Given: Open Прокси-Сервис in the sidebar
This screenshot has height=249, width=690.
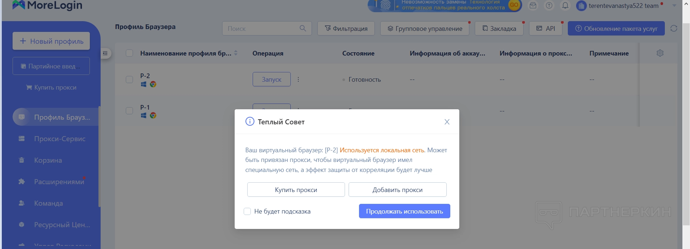Looking at the screenshot, I should tap(60, 139).
